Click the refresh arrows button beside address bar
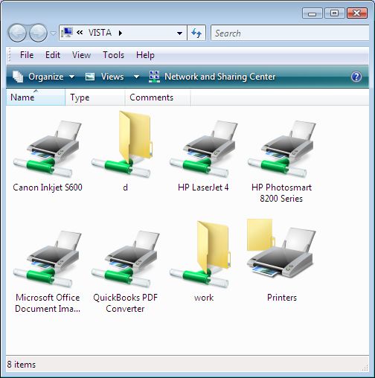Screen dimensions: 375x378 196,33
